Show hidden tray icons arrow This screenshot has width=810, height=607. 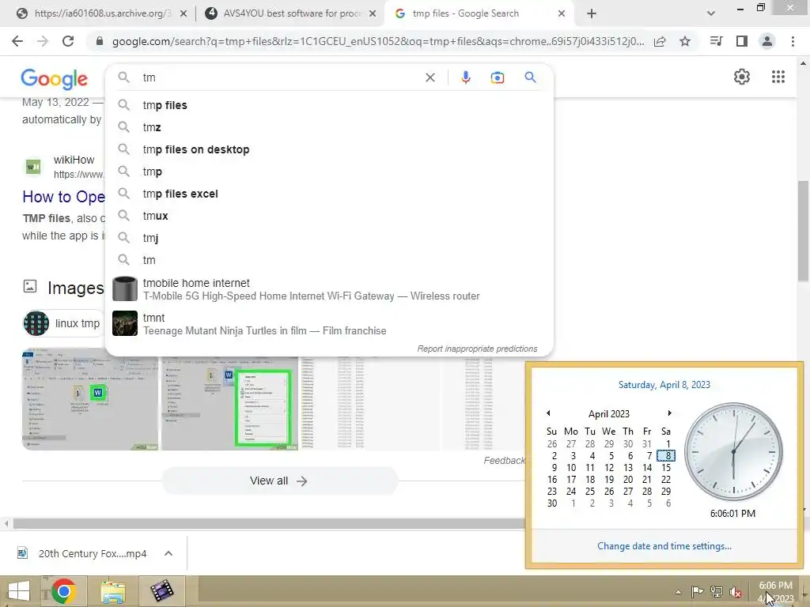678,592
